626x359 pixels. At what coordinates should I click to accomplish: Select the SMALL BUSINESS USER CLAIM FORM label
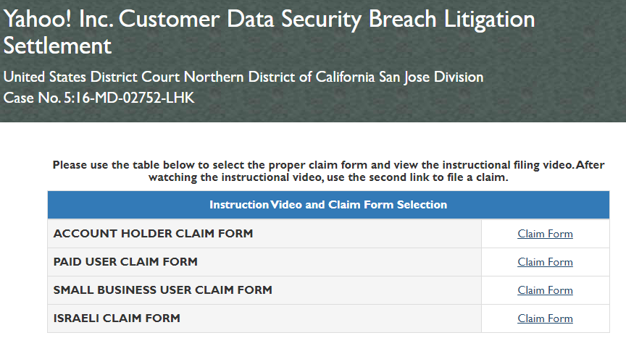[162, 290]
